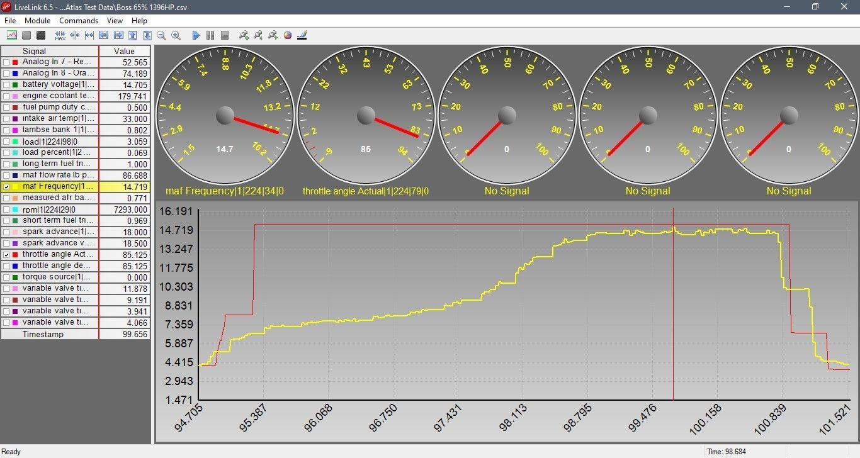860x458 pixels.
Task: Click the Timestamp value 99.656
Action: [125, 334]
